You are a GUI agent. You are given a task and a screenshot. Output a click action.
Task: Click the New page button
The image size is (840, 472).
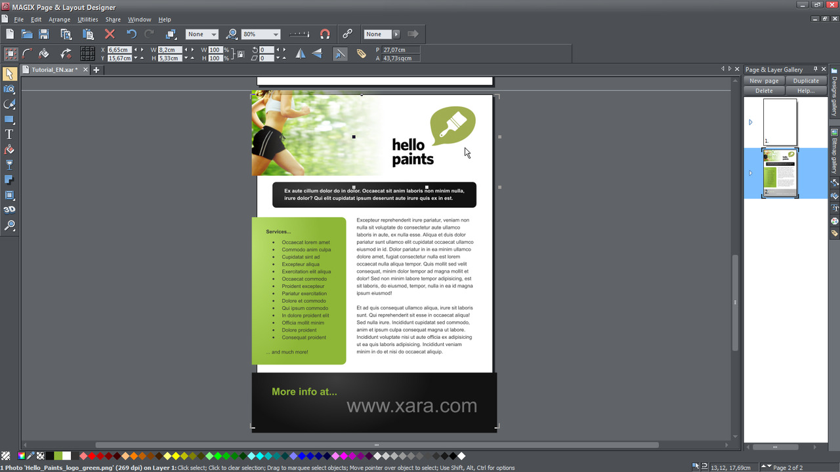[x=764, y=81]
